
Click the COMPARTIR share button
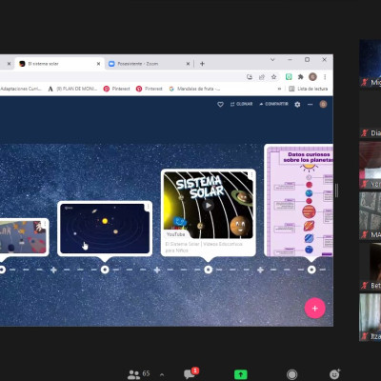tap(273, 104)
